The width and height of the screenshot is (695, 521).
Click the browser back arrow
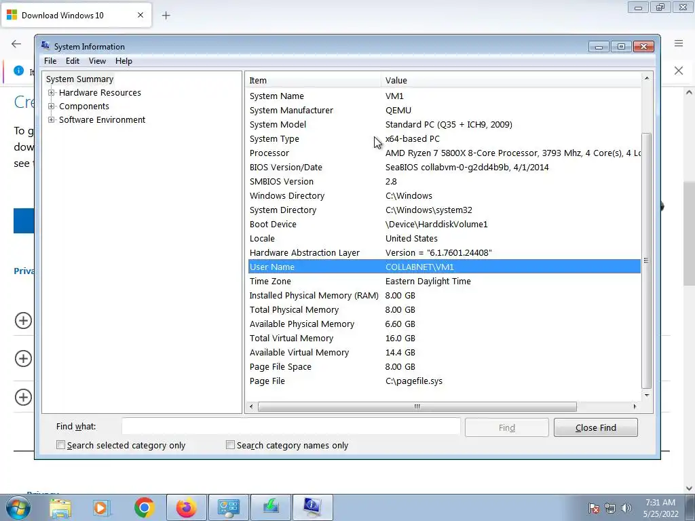point(16,43)
